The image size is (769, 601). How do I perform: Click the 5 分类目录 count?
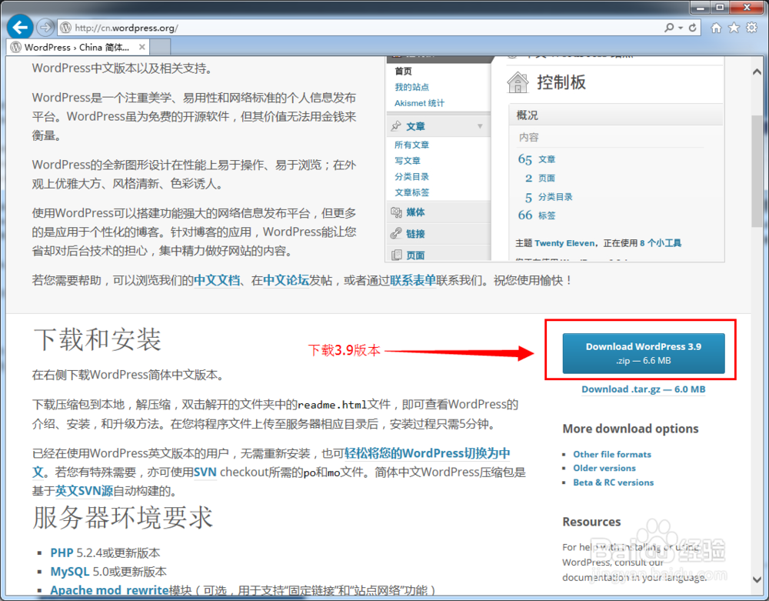click(x=548, y=197)
